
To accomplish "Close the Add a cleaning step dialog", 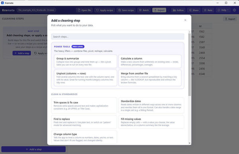I will [x=185, y=20].
